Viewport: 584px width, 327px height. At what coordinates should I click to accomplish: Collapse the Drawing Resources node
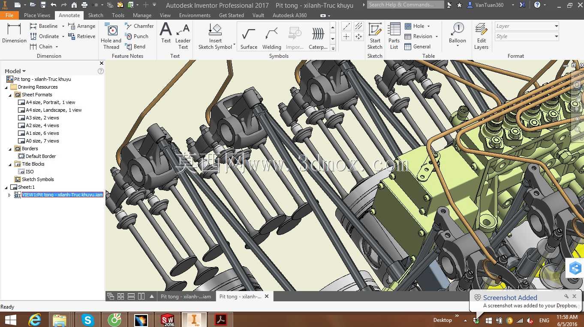coord(6,87)
